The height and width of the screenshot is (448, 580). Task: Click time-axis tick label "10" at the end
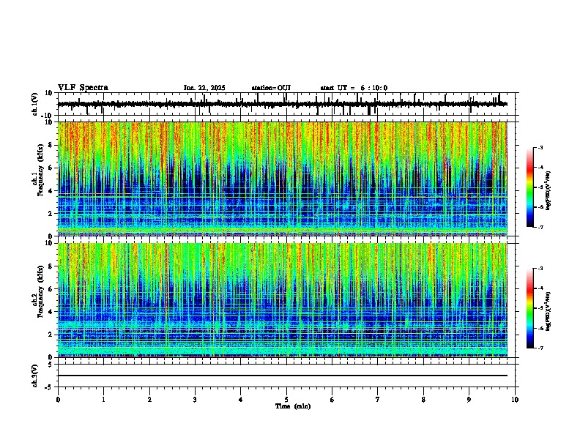tap(515, 400)
